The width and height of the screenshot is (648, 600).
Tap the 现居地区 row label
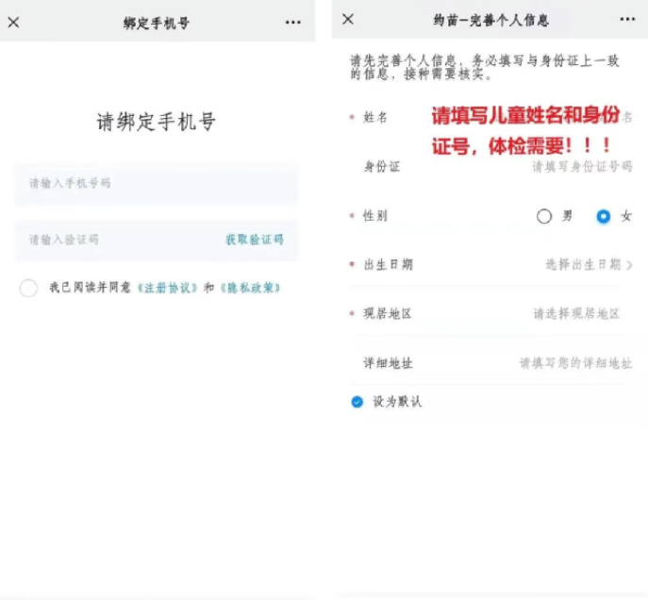point(388,314)
